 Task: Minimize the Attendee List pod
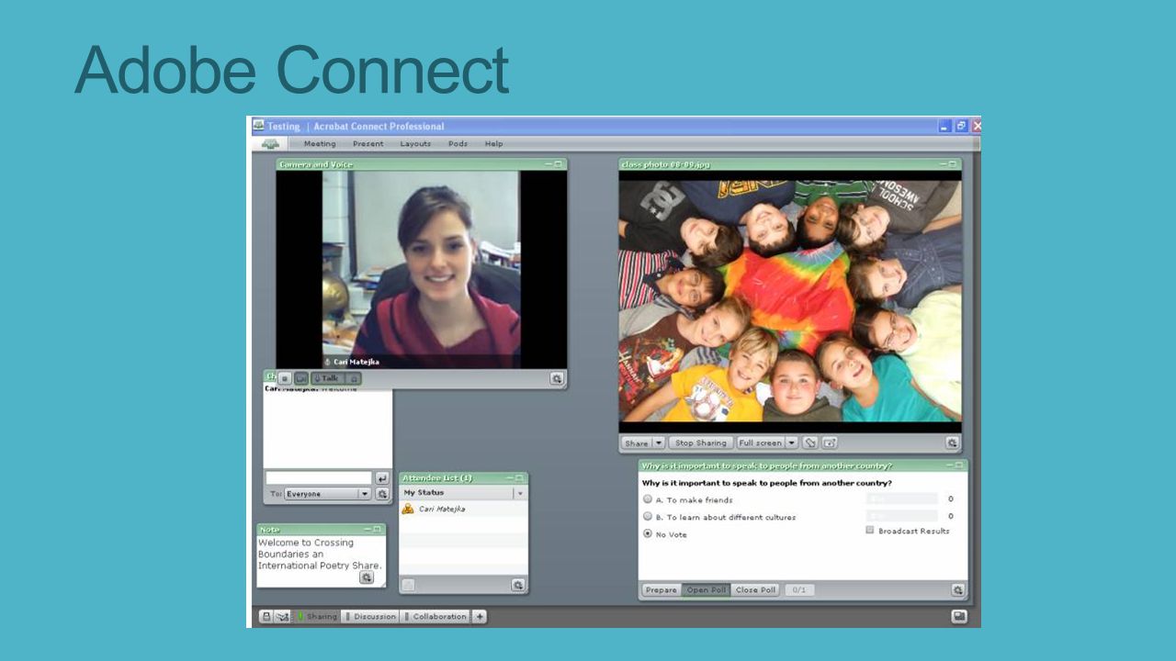pos(509,478)
